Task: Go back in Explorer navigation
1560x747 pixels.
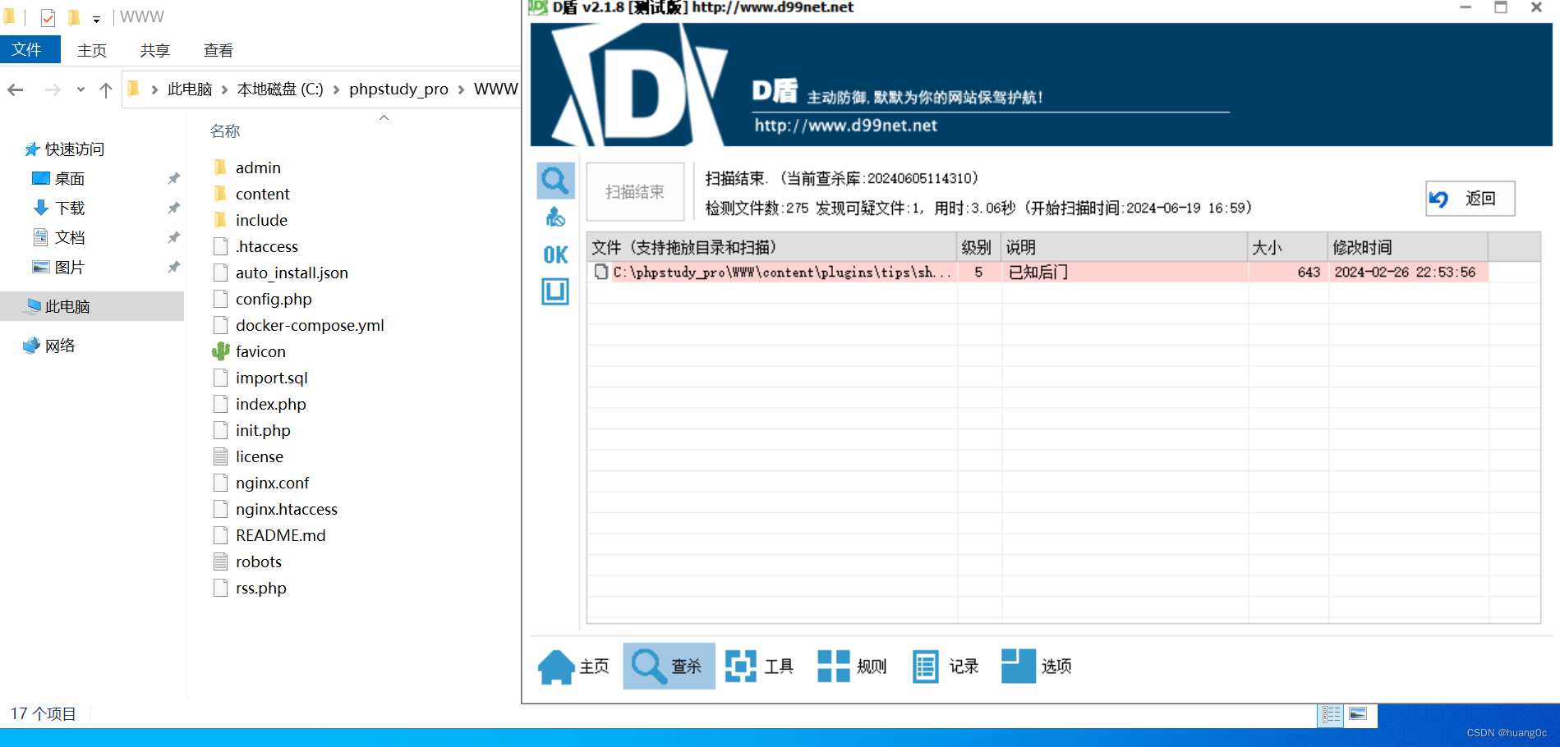Action: [x=16, y=89]
